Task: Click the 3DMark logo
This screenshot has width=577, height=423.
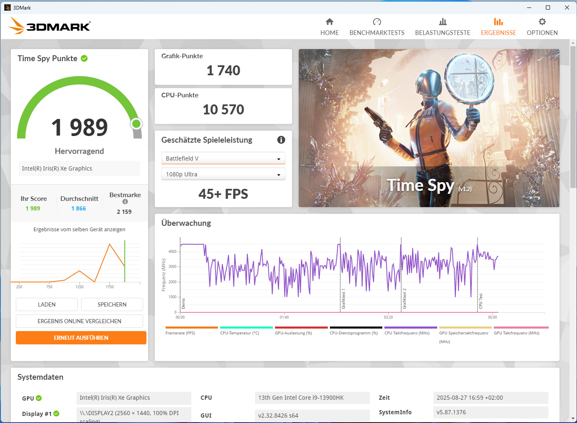Action: click(x=50, y=26)
